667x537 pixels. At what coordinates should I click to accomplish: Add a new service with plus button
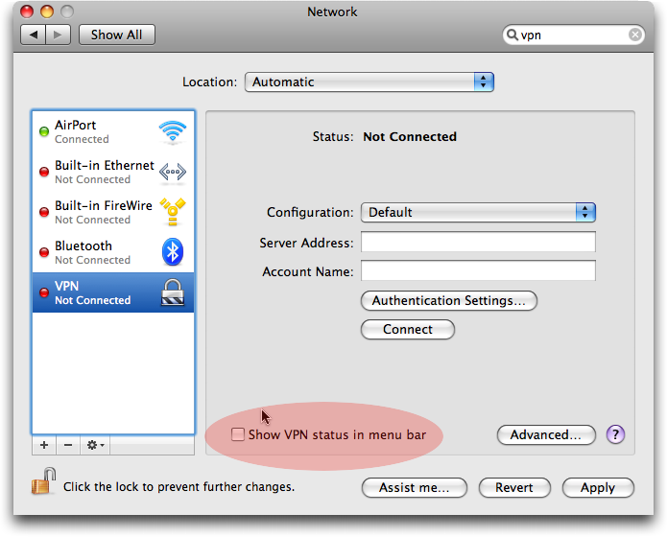tap(44, 445)
